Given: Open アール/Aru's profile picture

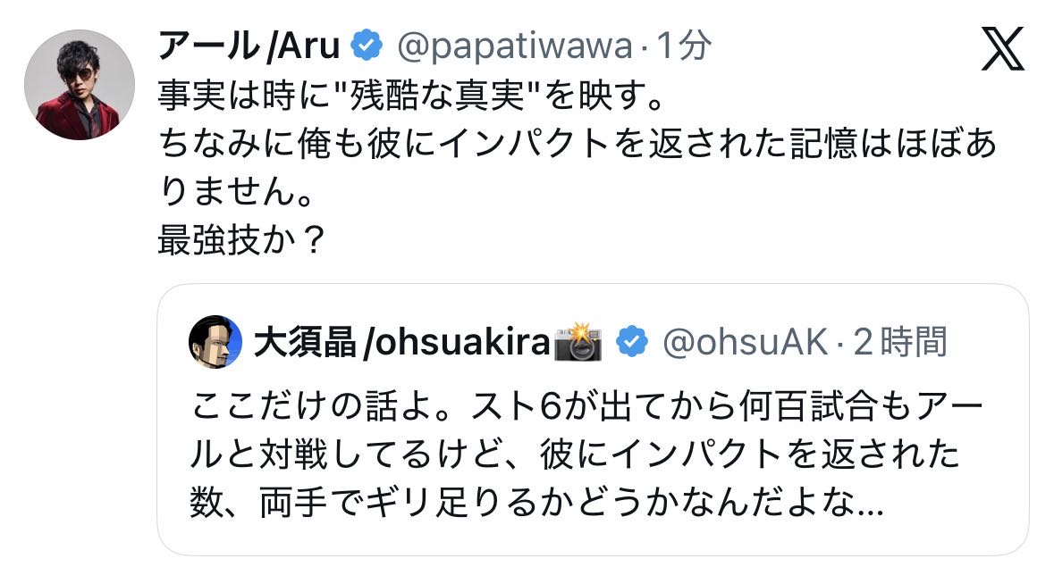Looking at the screenshot, I should pos(79,85).
